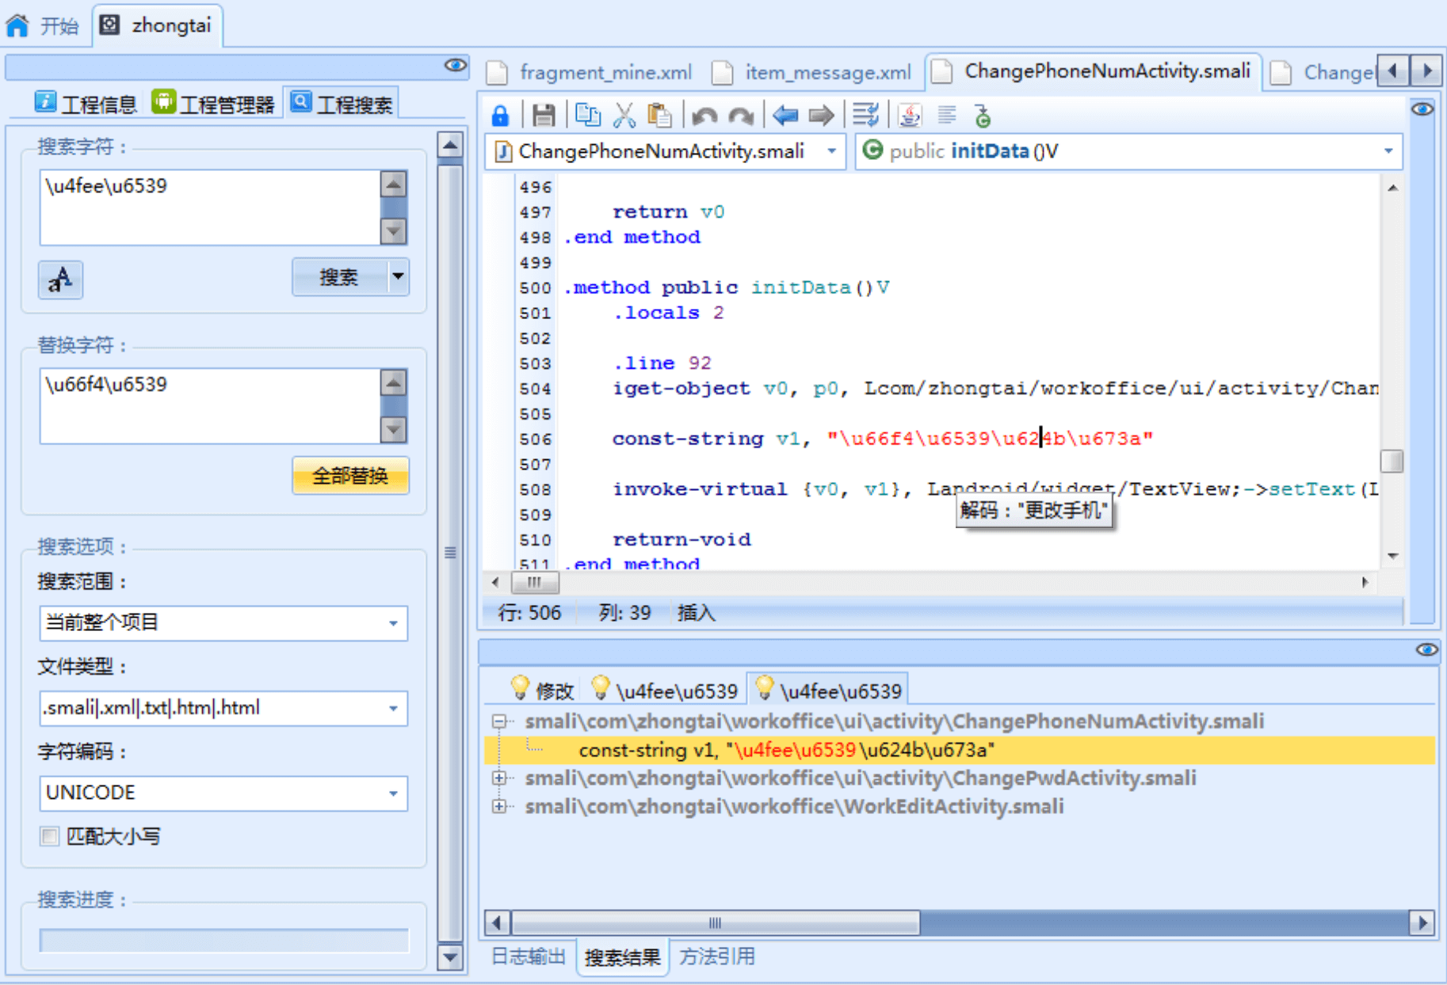This screenshot has width=1447, height=985.
Task: Click the word wrap lines icon
Action: tap(865, 116)
